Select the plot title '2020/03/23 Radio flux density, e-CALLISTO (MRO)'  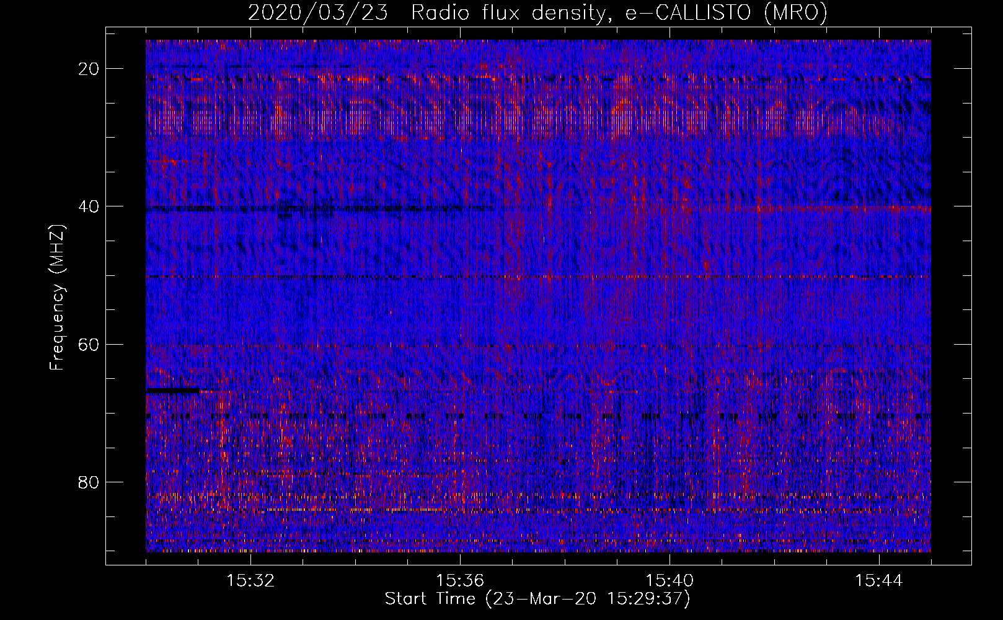(537, 12)
